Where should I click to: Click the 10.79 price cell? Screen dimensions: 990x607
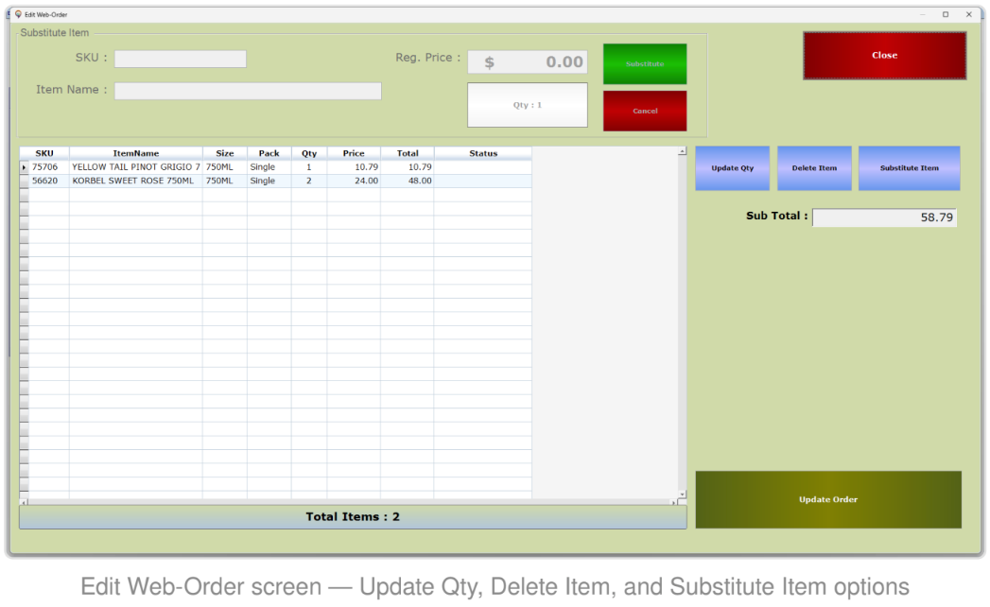[x=354, y=167]
